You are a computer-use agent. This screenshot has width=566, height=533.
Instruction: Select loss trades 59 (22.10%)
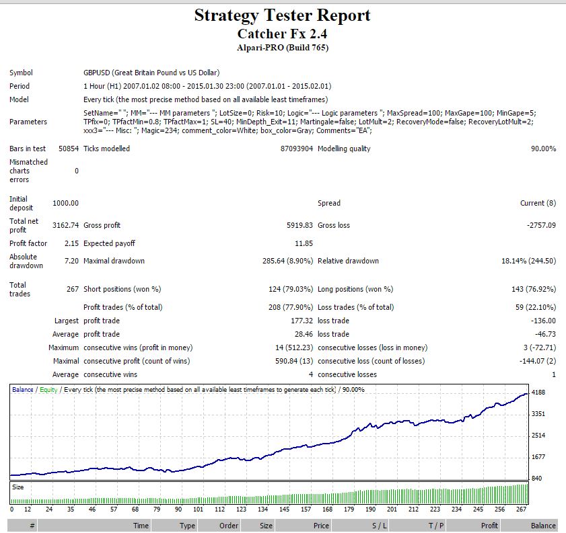point(536,307)
